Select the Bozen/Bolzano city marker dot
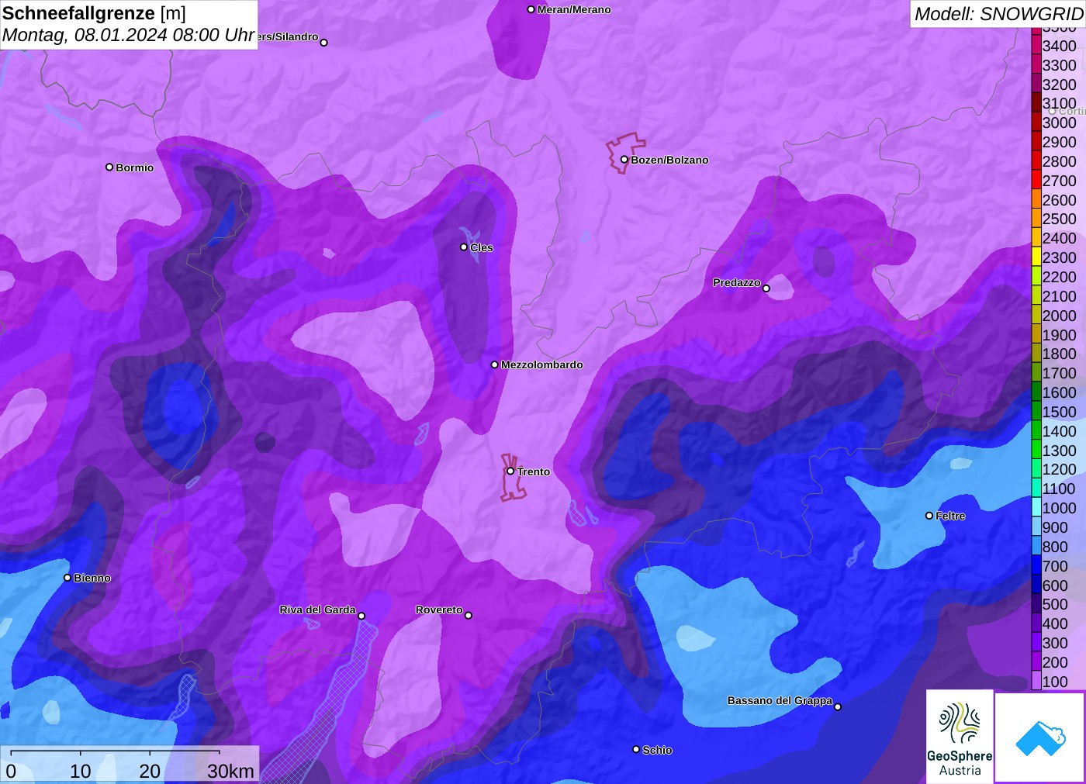The width and height of the screenshot is (1086, 784). click(x=624, y=160)
